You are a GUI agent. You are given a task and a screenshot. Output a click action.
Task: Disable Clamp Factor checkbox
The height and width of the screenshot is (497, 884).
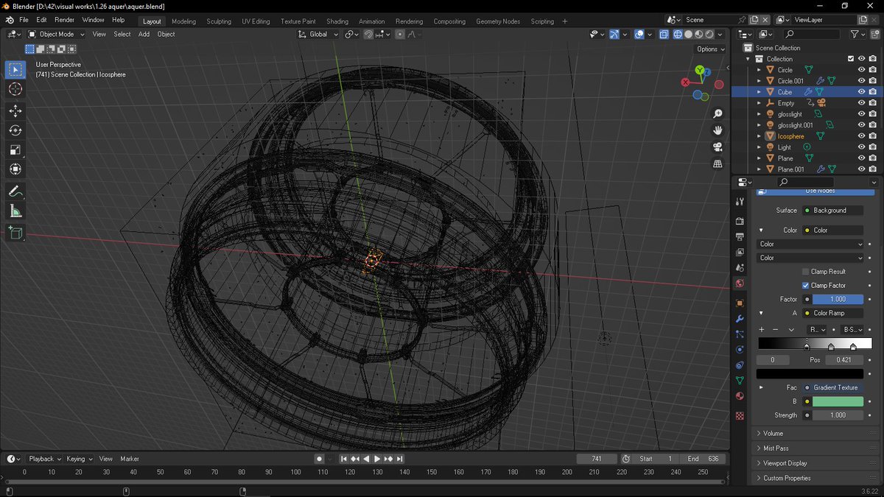click(804, 285)
